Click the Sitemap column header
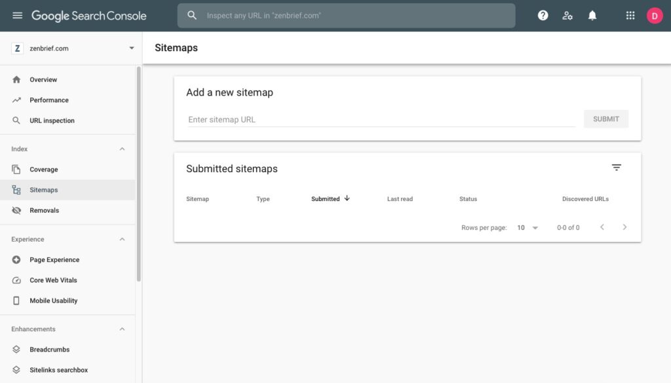This screenshot has height=383, width=671. (x=197, y=199)
